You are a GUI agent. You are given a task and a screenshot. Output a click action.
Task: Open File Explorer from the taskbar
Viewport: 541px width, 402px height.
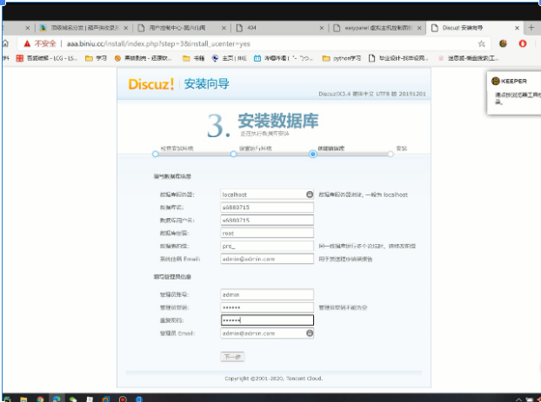23,399
